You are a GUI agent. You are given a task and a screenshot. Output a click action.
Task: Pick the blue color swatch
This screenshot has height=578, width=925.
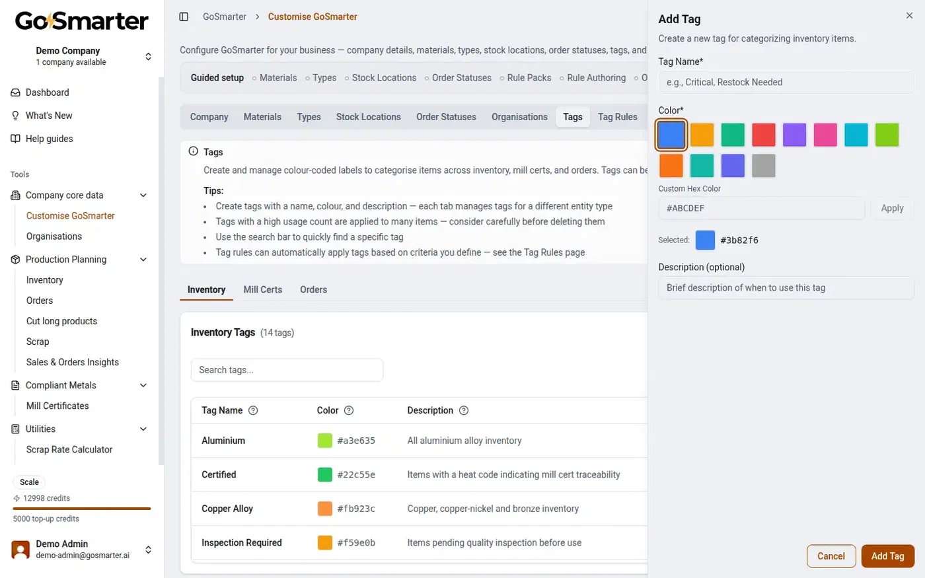coord(671,135)
